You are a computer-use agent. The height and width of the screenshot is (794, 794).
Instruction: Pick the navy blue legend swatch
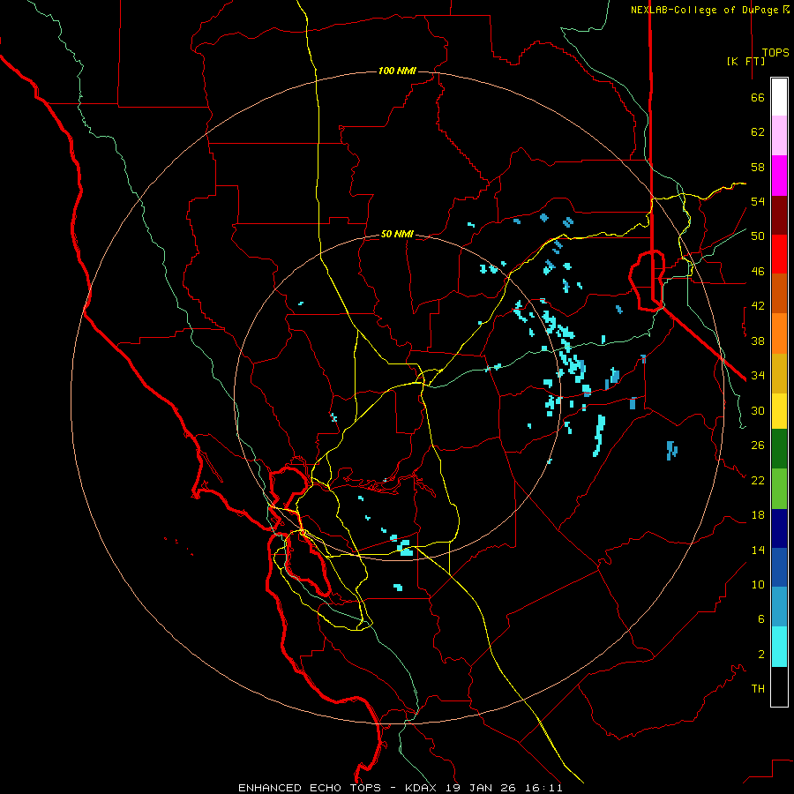(x=779, y=528)
